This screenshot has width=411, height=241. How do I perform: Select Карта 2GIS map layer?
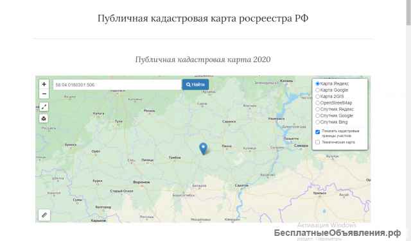coord(329,96)
